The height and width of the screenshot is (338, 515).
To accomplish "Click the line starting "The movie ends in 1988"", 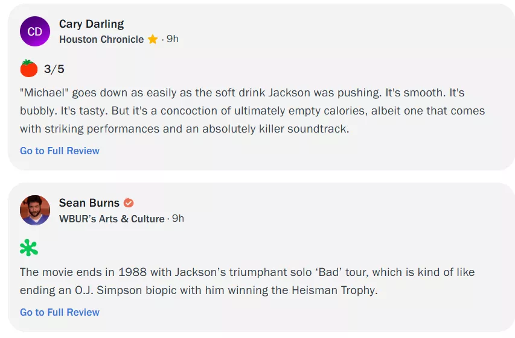I will point(247,272).
